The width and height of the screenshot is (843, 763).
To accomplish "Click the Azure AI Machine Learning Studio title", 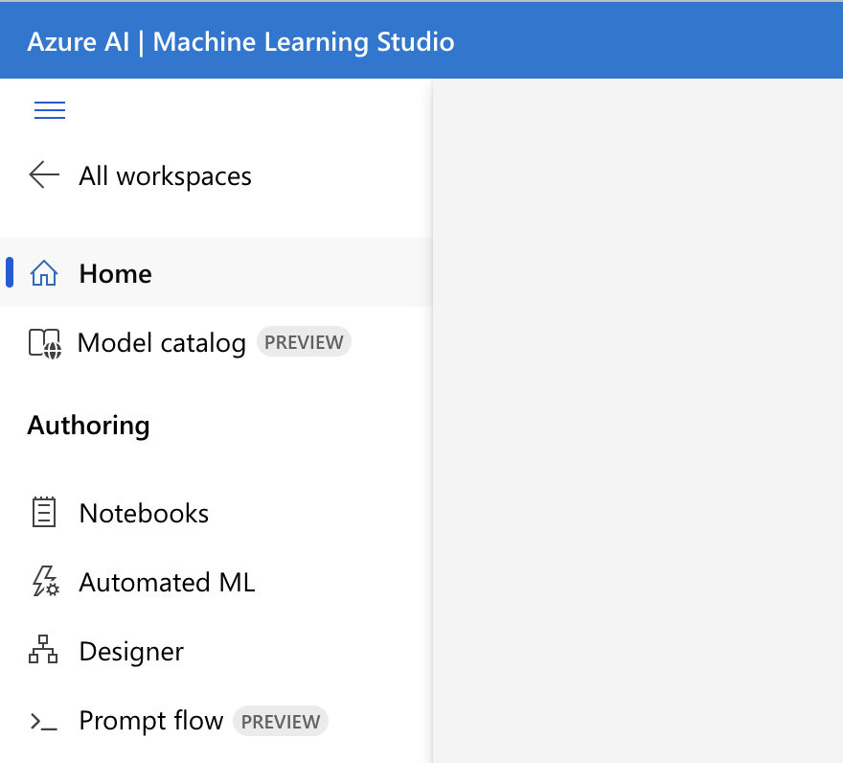I will point(239,41).
